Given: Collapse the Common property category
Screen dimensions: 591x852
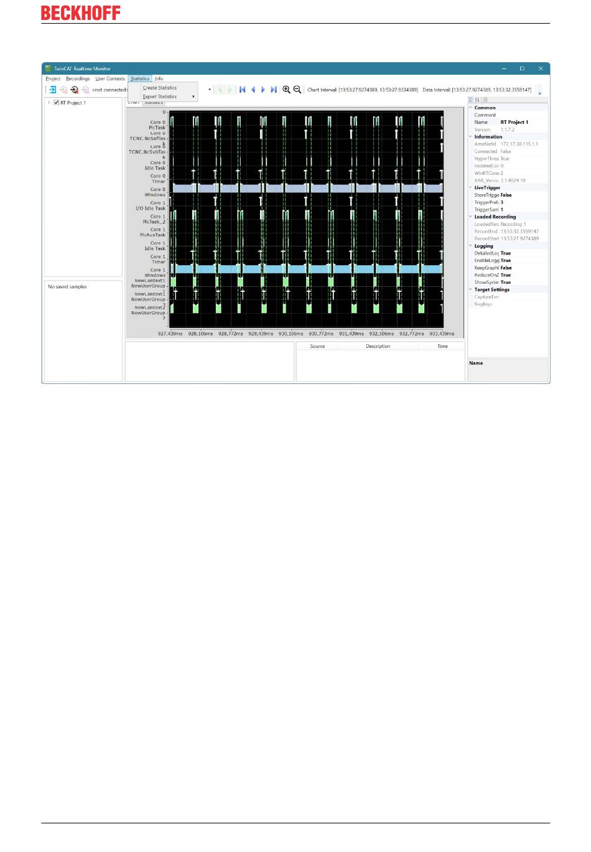Looking at the screenshot, I should [470, 108].
